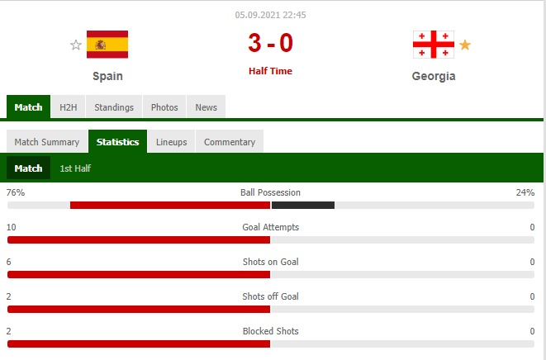This screenshot has height=360, width=546.
Task: Open the Photos tab
Action: point(164,107)
